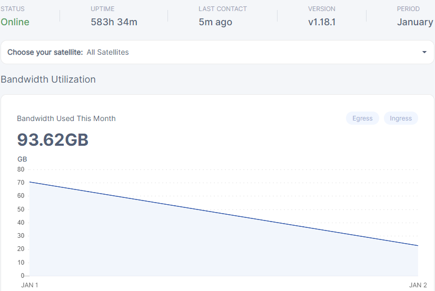Click the Bandwidth Used This Month label

(x=66, y=118)
